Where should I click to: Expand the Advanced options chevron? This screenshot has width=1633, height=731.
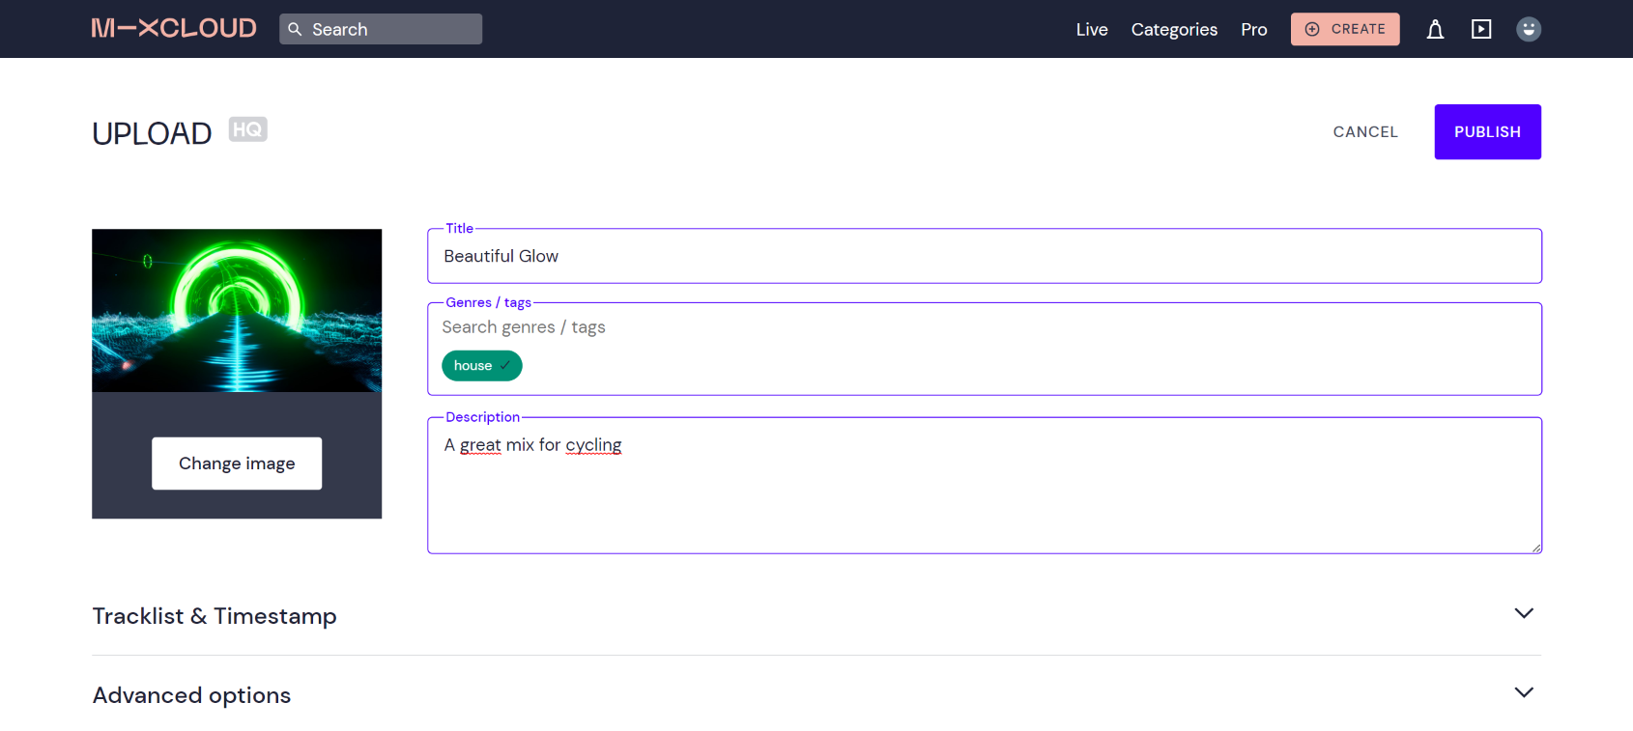(1523, 693)
